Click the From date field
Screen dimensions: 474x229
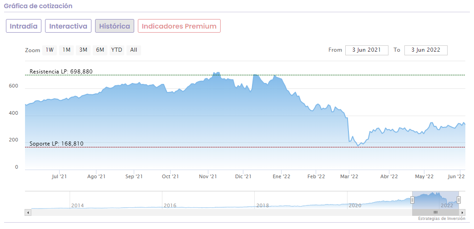coord(367,50)
